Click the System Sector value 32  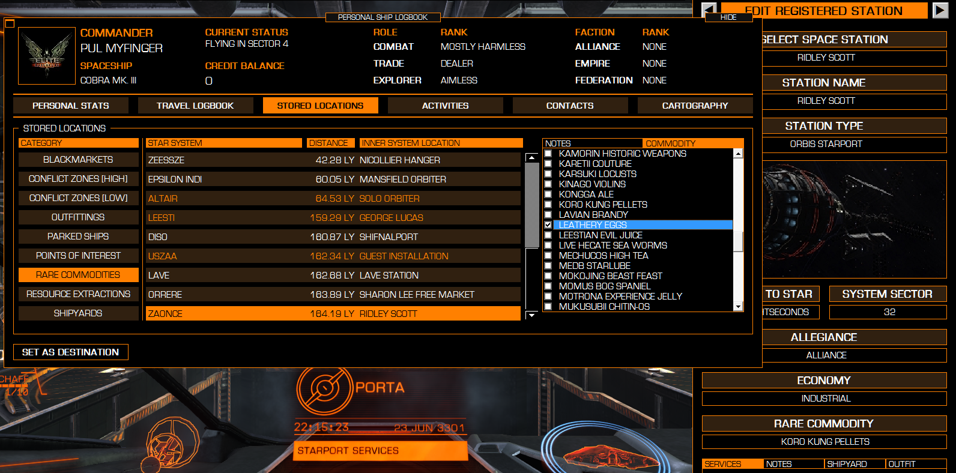pyautogui.click(x=888, y=312)
